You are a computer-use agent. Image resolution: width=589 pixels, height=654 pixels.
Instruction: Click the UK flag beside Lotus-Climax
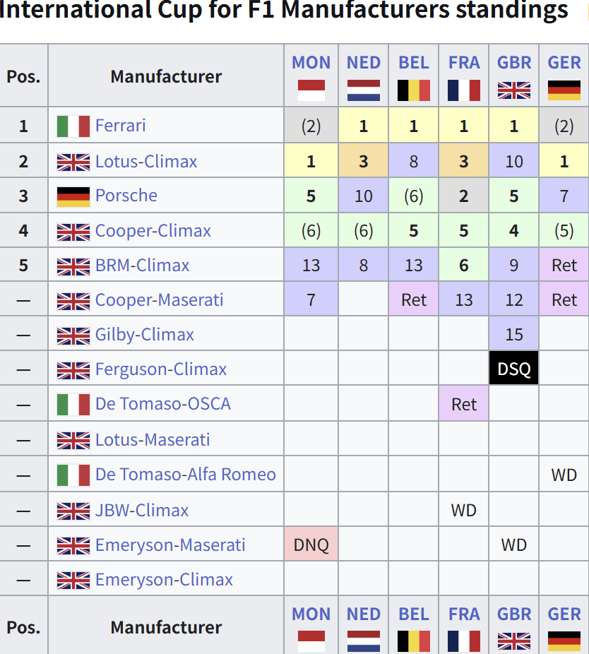tap(73, 162)
